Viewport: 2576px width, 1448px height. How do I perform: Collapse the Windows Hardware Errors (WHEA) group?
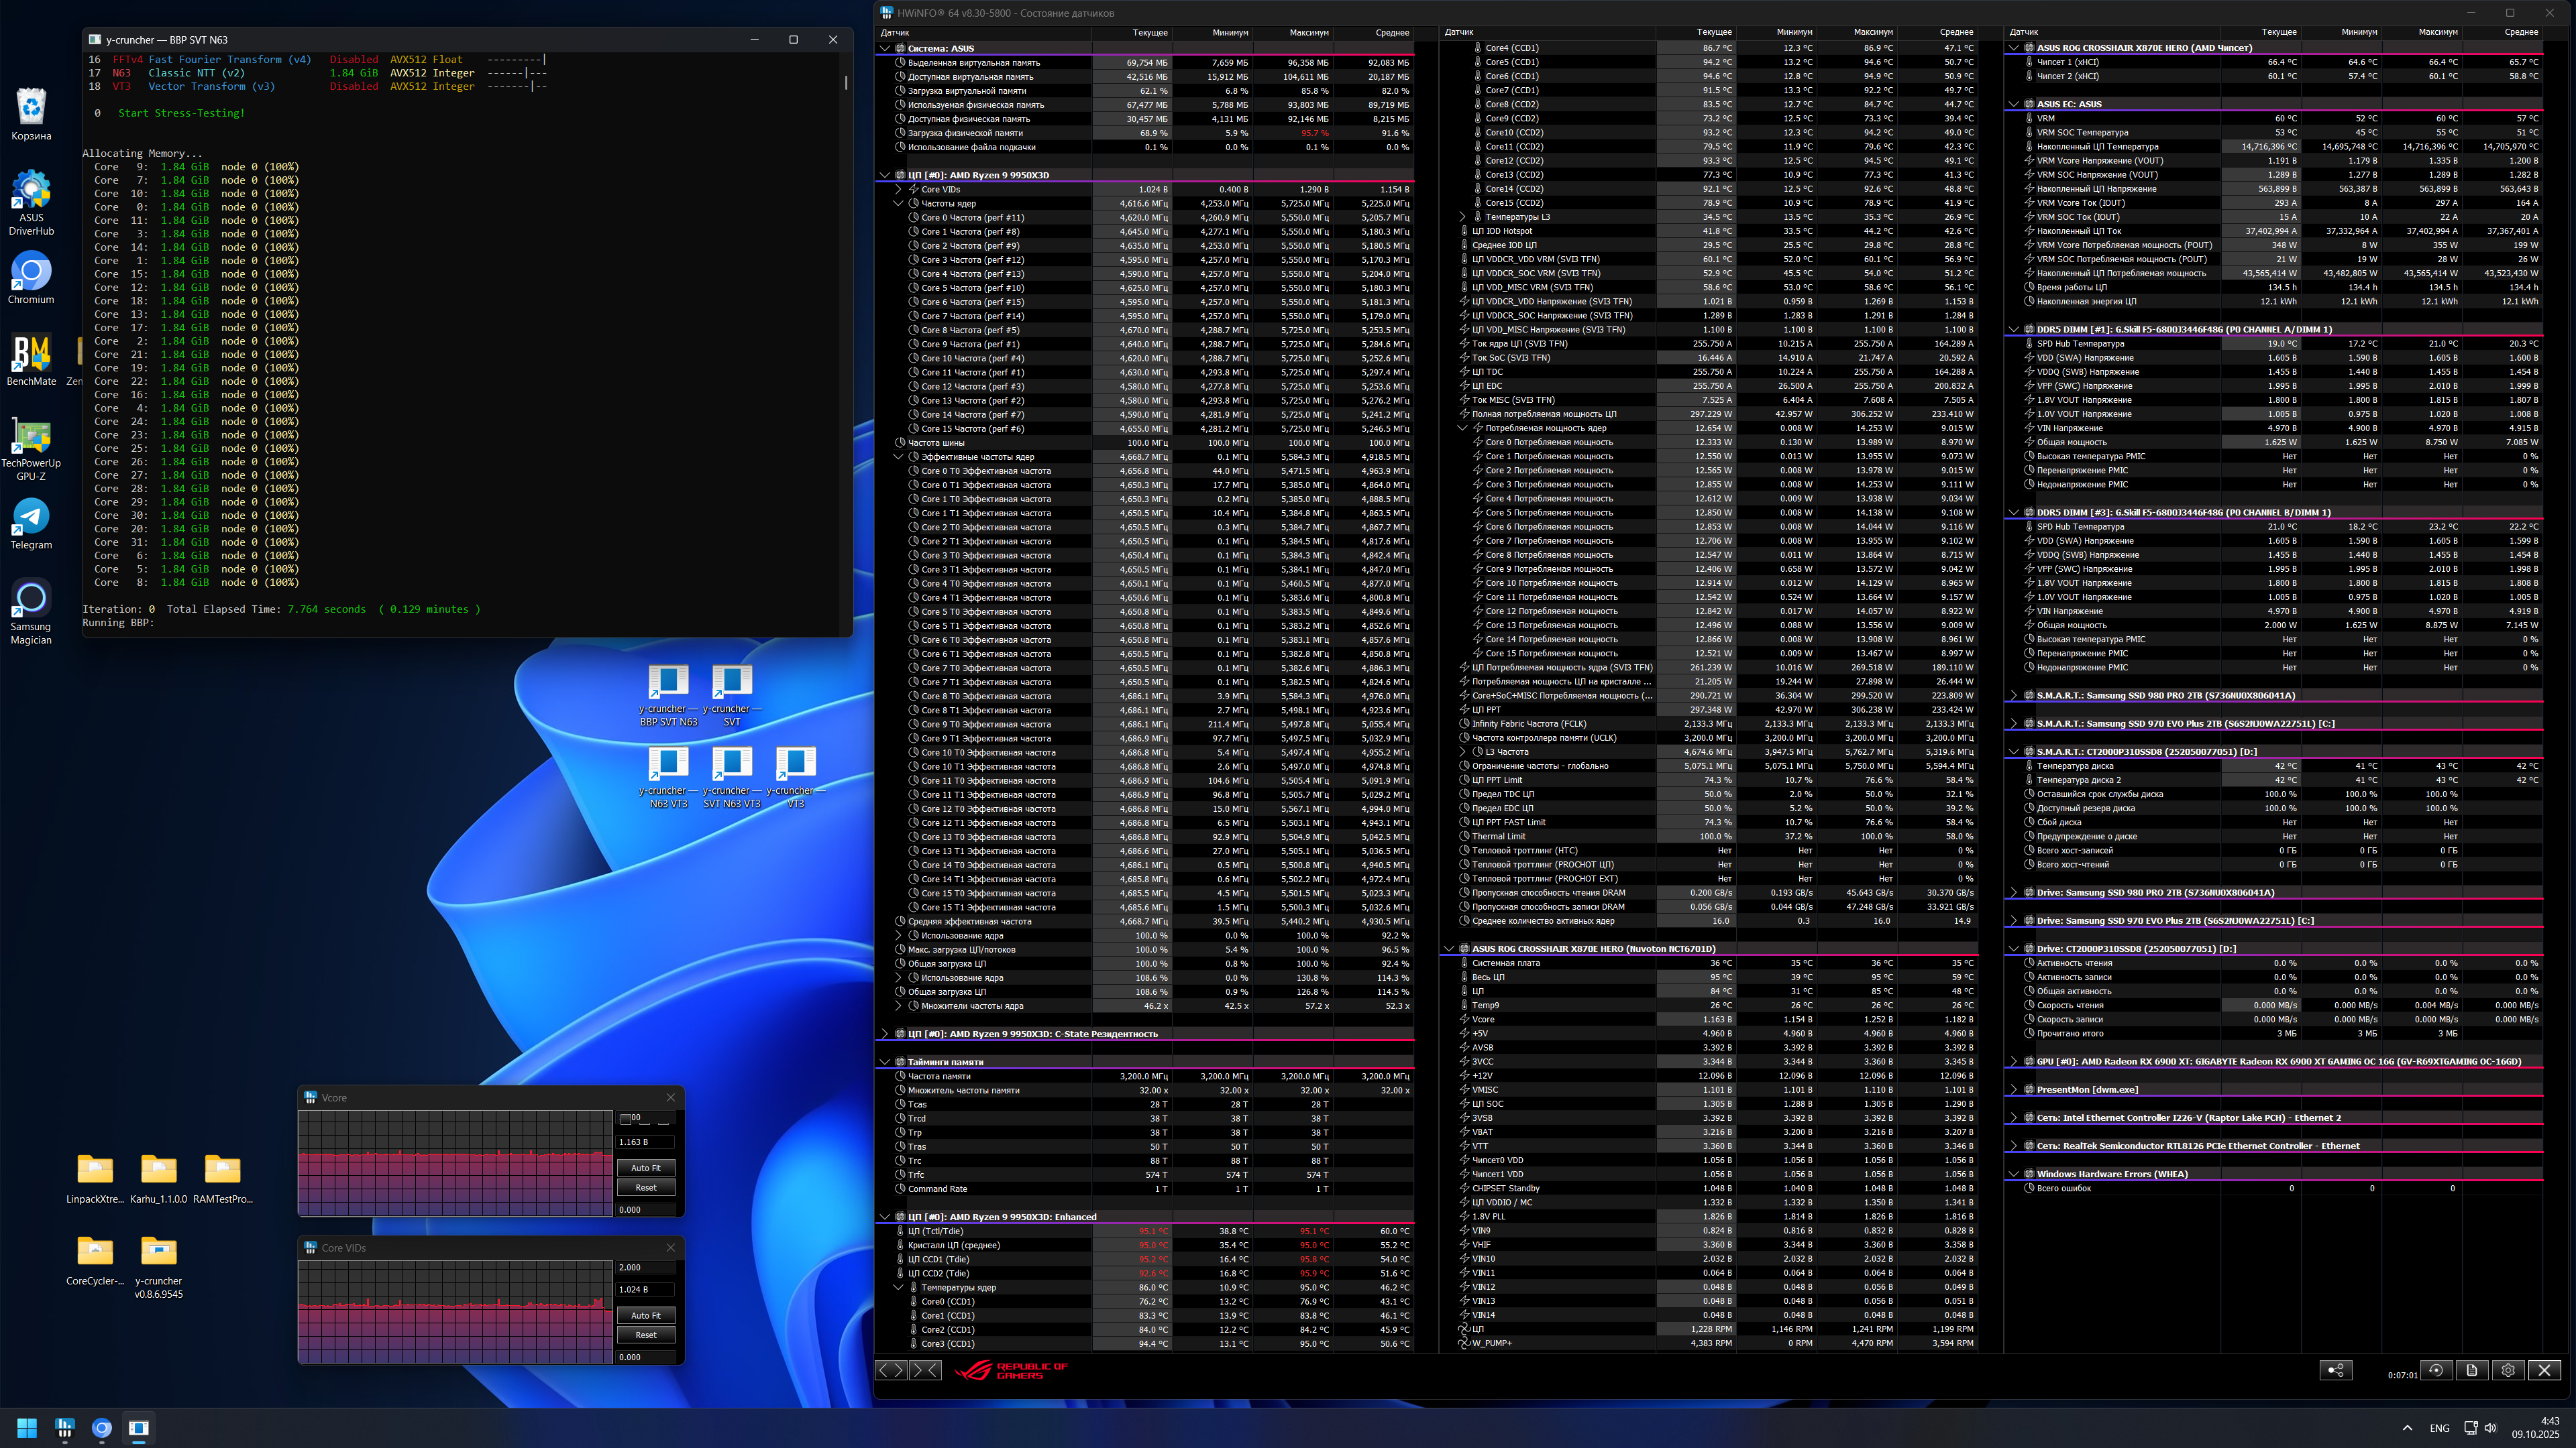pos(2013,1174)
